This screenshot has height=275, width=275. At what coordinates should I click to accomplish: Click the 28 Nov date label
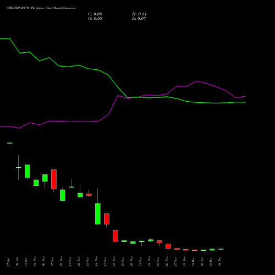pyautogui.click(x=184, y=261)
